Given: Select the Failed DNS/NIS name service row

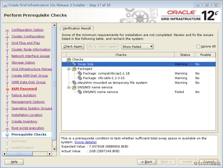Looking at the screenshot, I should (x=139, y=92).
